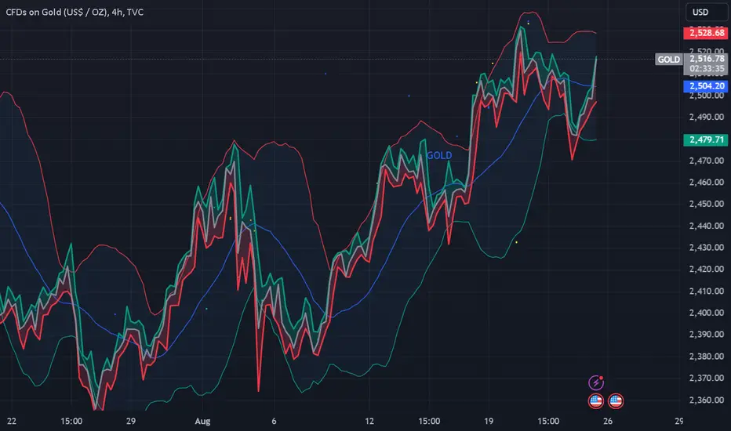The image size is (731, 431).
Task: Click the '6' date on time axis
Action: tap(275, 422)
